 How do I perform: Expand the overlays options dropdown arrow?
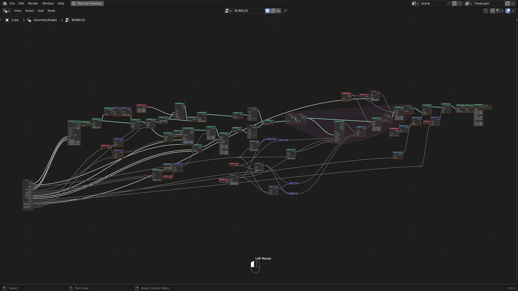pyautogui.click(x=513, y=11)
